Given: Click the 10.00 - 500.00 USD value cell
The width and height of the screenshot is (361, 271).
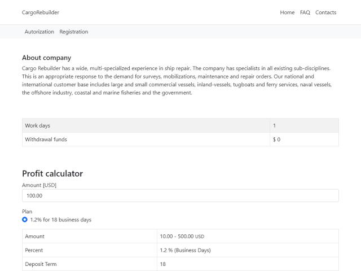Looking at the screenshot, I should [248, 236].
